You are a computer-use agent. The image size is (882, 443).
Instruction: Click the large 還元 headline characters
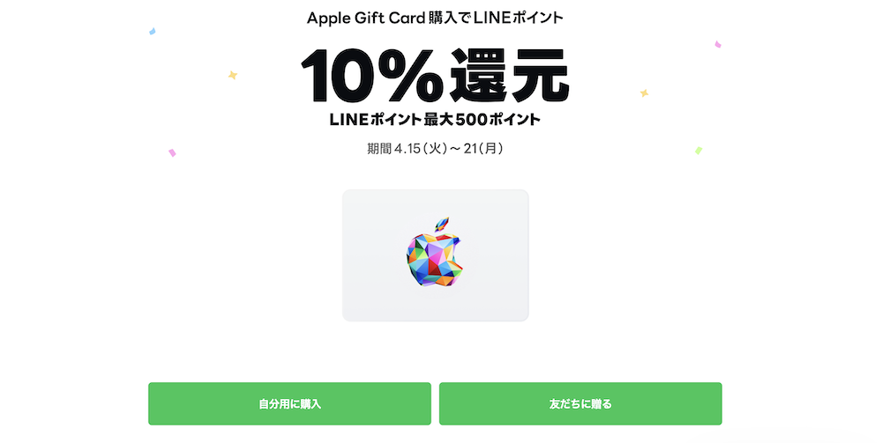click(x=510, y=76)
